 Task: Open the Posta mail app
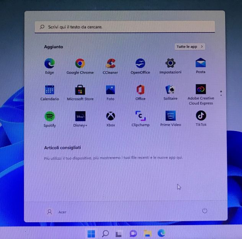pos(201,65)
